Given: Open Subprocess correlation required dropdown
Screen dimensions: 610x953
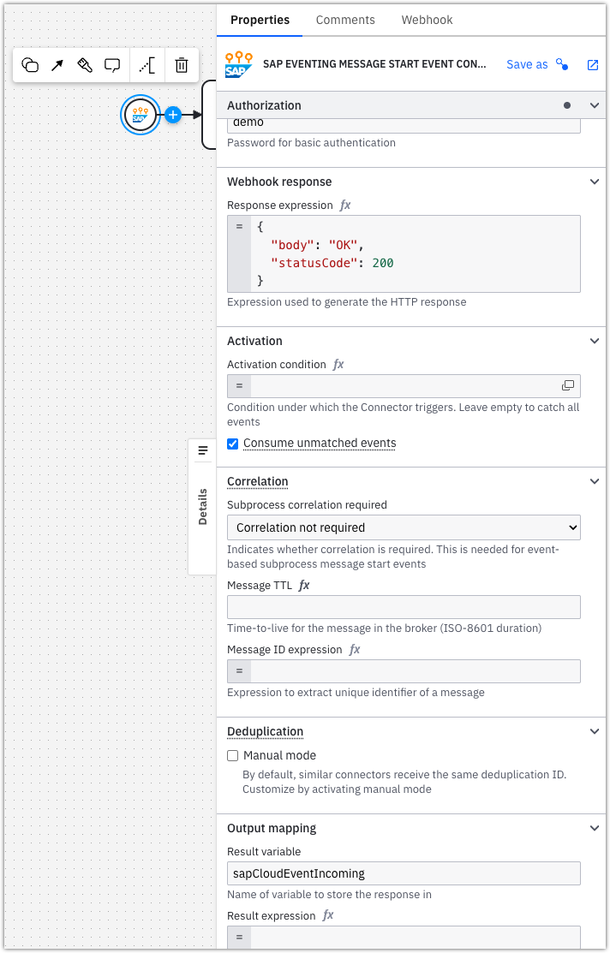Looking at the screenshot, I should (x=404, y=527).
